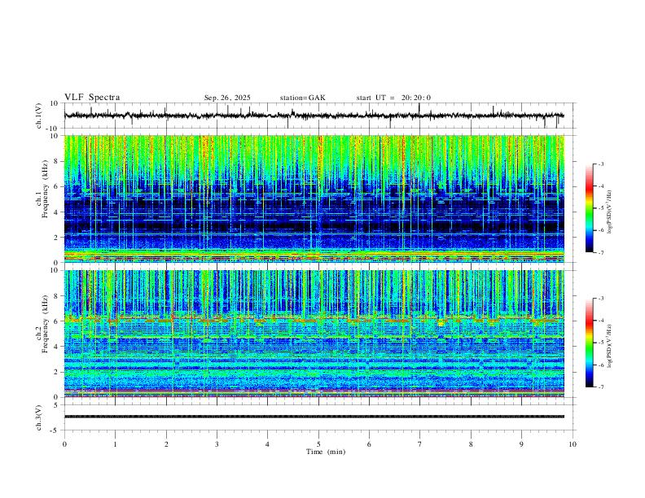This screenshot has height=498, width=645.
Task: Click time axis tick label "10"
Action: tap(573, 444)
